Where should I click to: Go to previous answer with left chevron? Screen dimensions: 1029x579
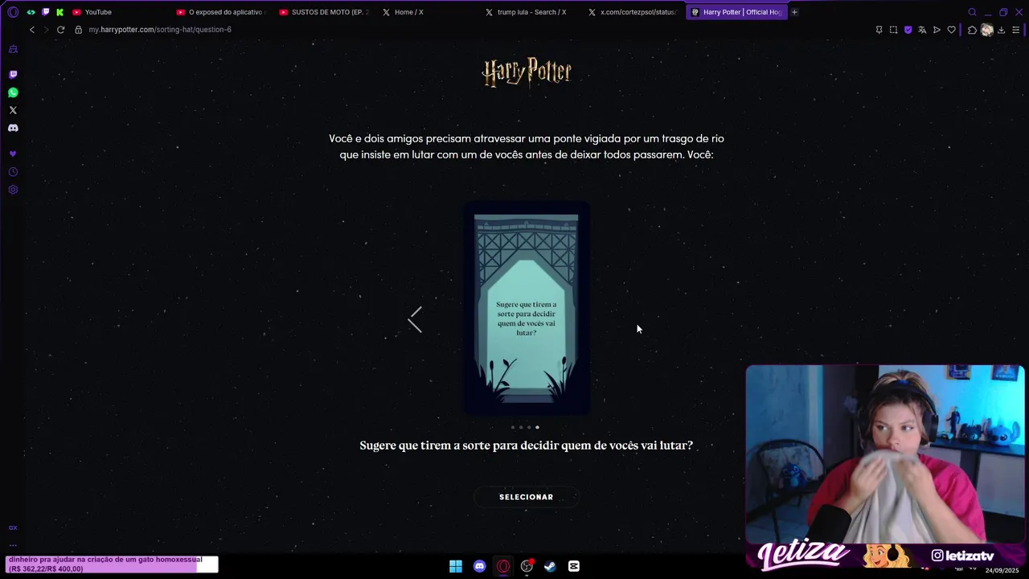coord(415,320)
